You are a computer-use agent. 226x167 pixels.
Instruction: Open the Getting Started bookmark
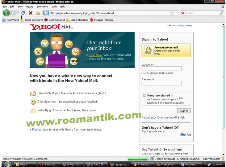tap(55, 20)
